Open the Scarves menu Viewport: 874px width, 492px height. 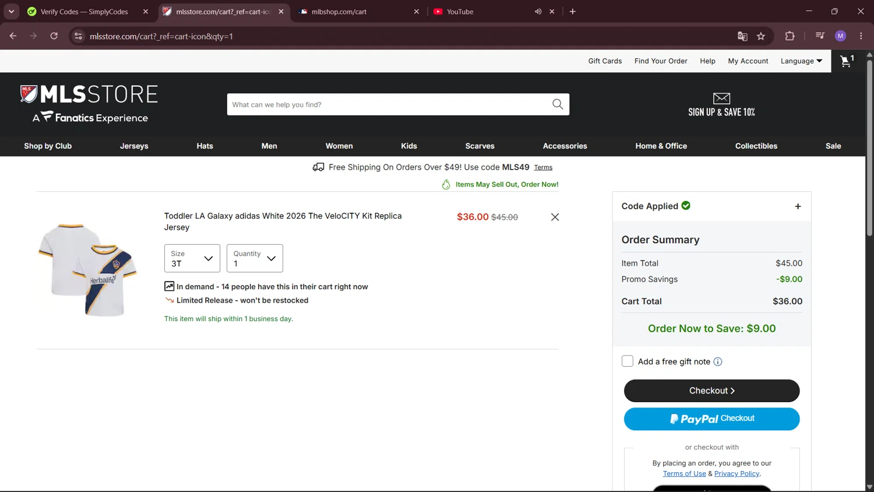pos(480,146)
